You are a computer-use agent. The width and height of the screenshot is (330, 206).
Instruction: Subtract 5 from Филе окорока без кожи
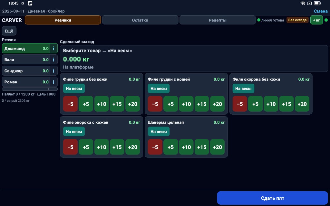(x=240, y=104)
